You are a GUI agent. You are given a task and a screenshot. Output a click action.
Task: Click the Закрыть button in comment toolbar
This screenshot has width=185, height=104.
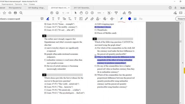click(x=180, y=19)
